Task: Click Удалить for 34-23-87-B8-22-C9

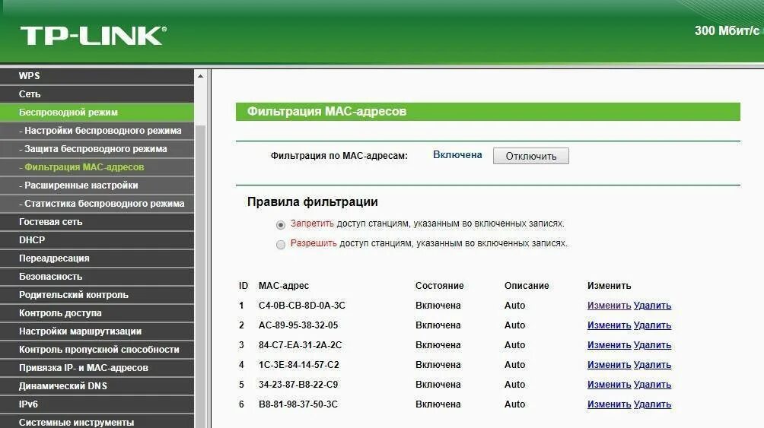Action: (652, 384)
